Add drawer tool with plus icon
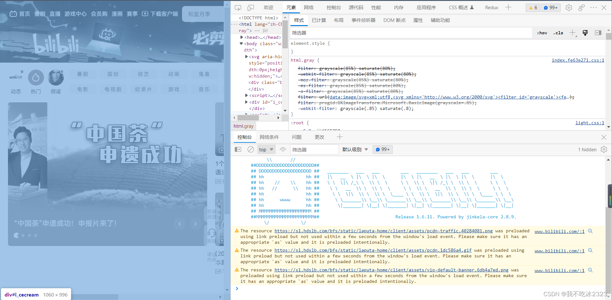The image size is (612, 300). (340, 137)
